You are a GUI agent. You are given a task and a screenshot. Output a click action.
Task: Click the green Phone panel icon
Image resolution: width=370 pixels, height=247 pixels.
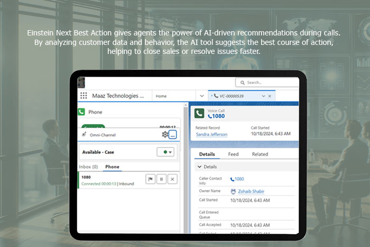click(x=81, y=112)
